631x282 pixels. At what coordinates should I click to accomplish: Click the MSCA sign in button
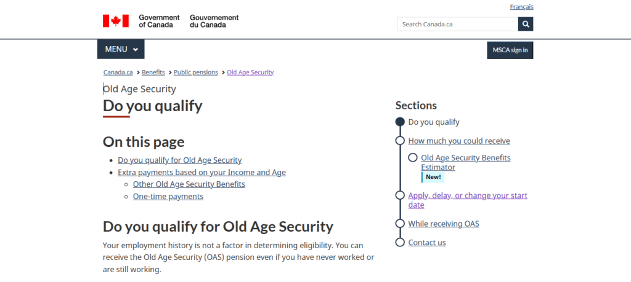point(510,50)
